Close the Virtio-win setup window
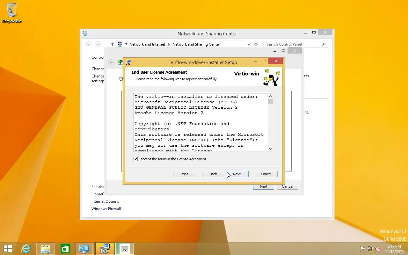This screenshot has height=255, width=408. [275, 61]
